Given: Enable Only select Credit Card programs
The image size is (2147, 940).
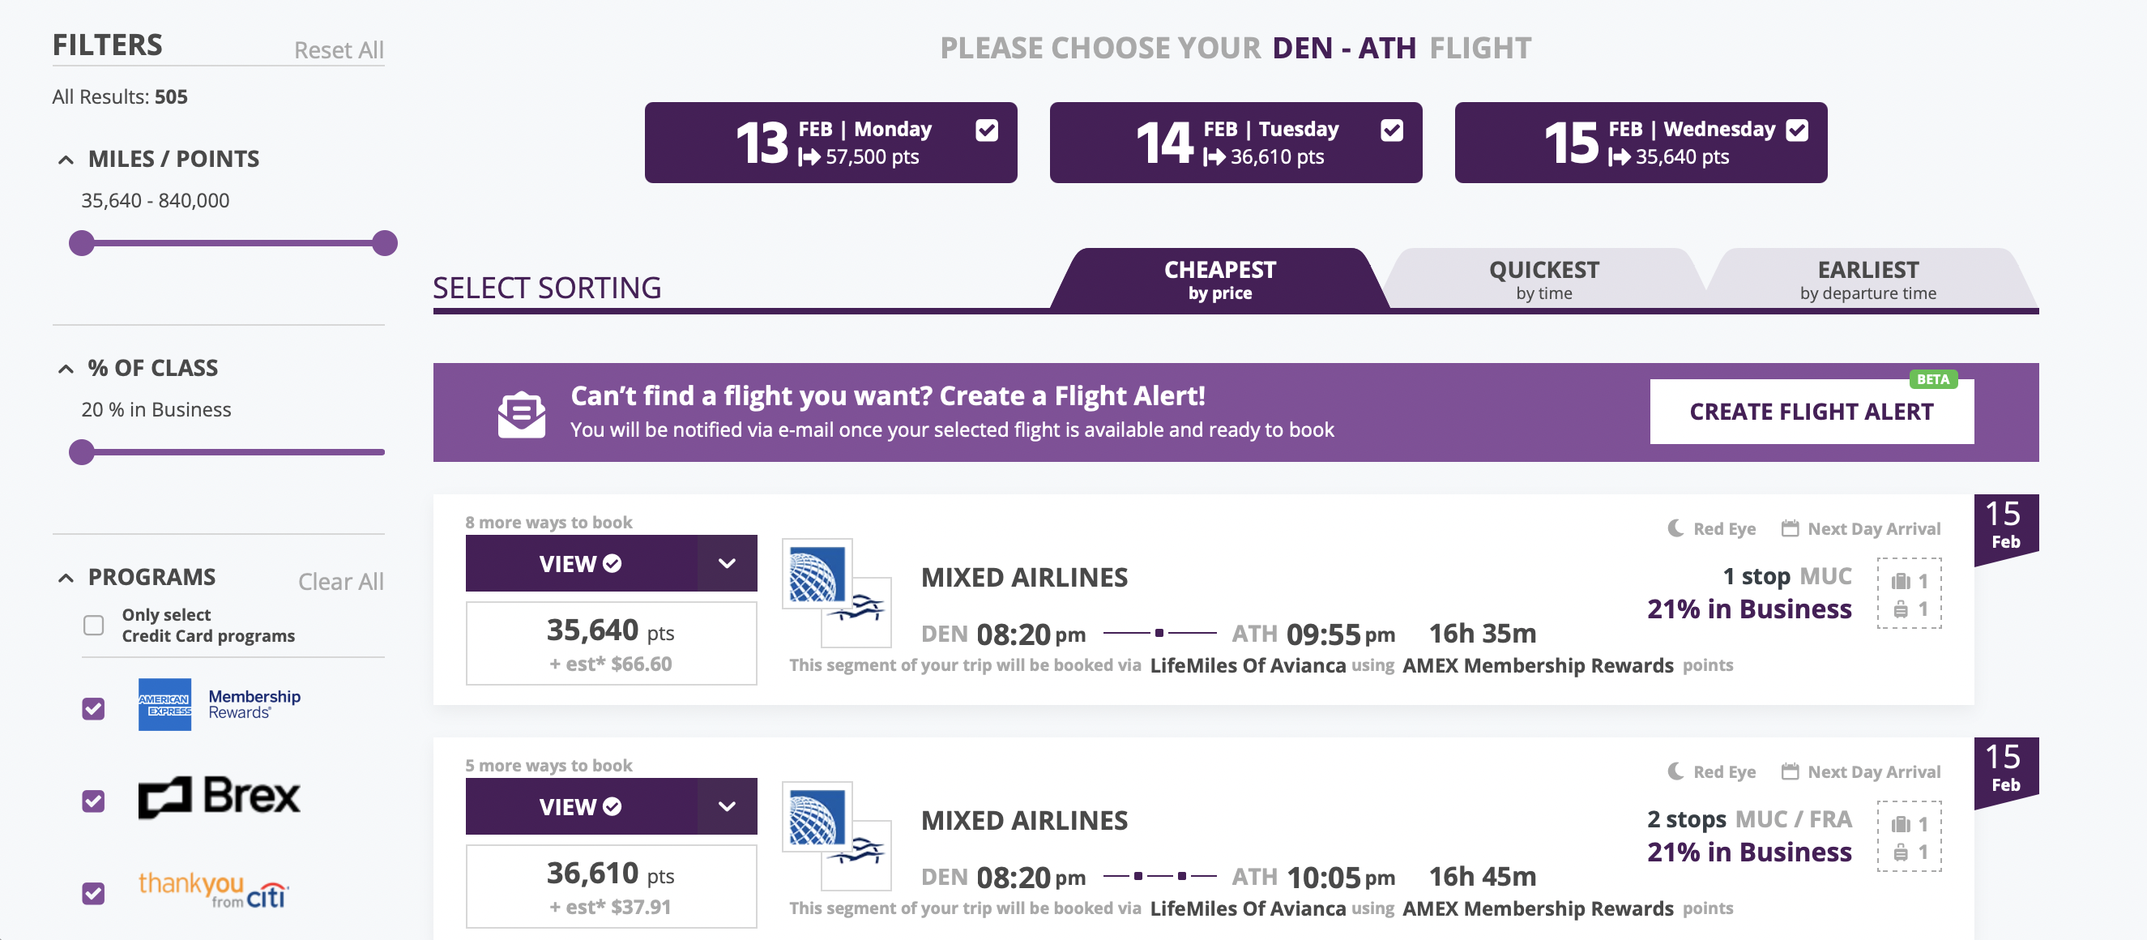Looking at the screenshot, I should (93, 625).
